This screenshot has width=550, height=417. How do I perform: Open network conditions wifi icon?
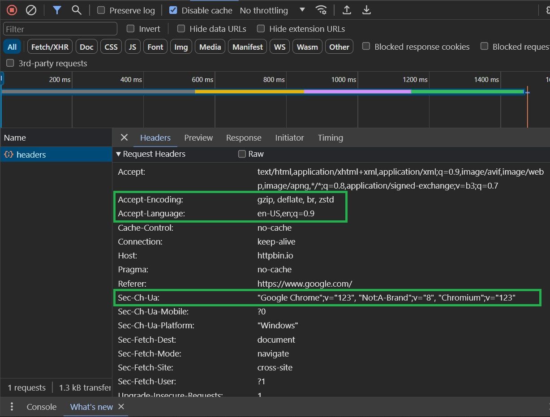click(321, 10)
